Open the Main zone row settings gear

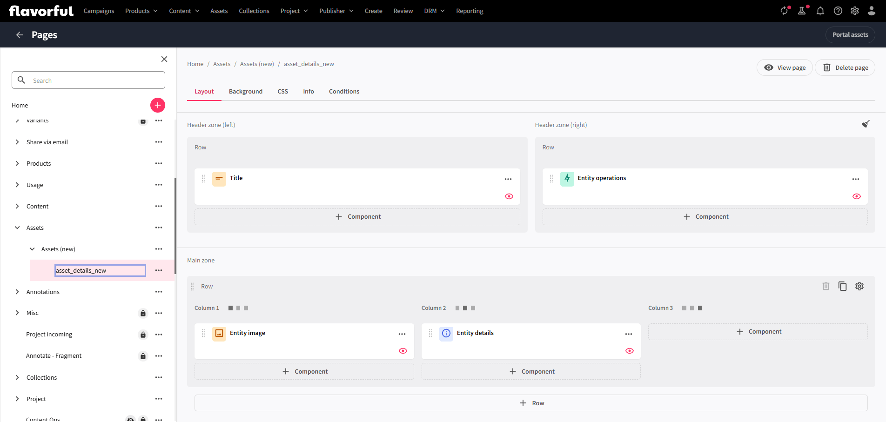[x=859, y=286]
